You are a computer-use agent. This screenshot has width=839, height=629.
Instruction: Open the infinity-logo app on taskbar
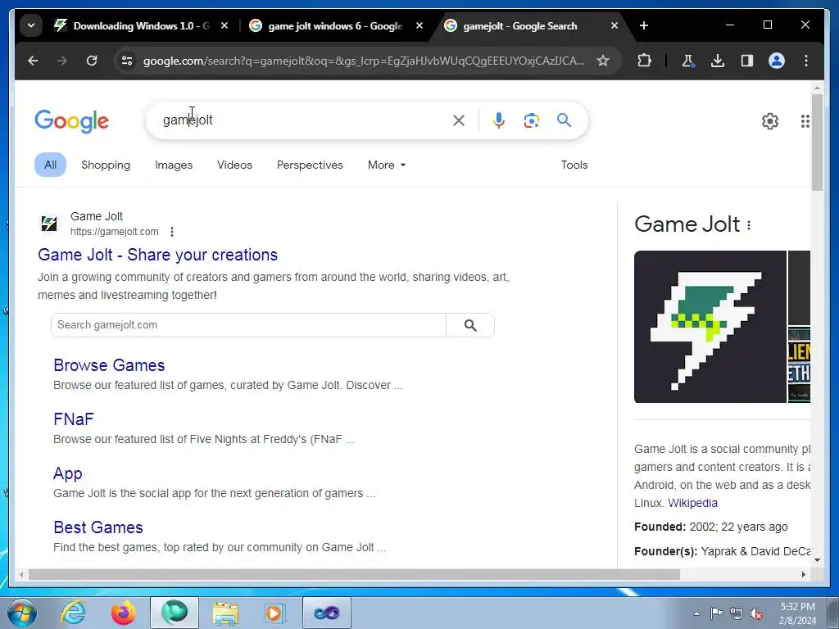pyautogui.click(x=326, y=613)
